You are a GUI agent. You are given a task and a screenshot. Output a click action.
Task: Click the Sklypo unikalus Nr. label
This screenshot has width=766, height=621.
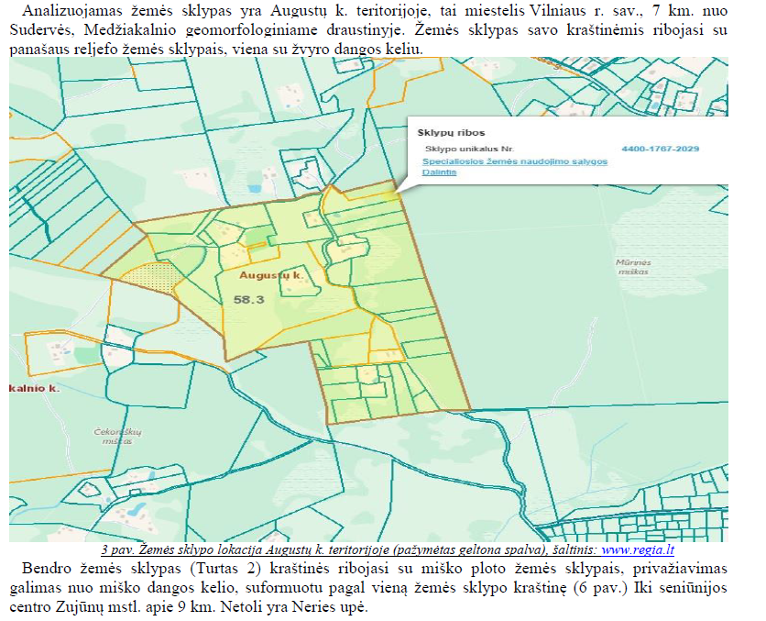pos(469,149)
